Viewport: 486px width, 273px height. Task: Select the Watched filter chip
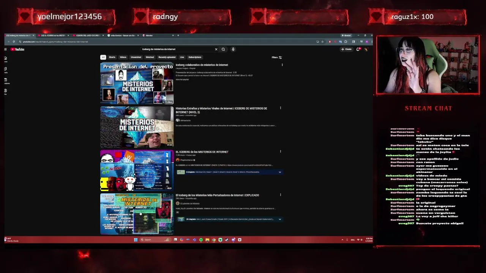(x=150, y=57)
